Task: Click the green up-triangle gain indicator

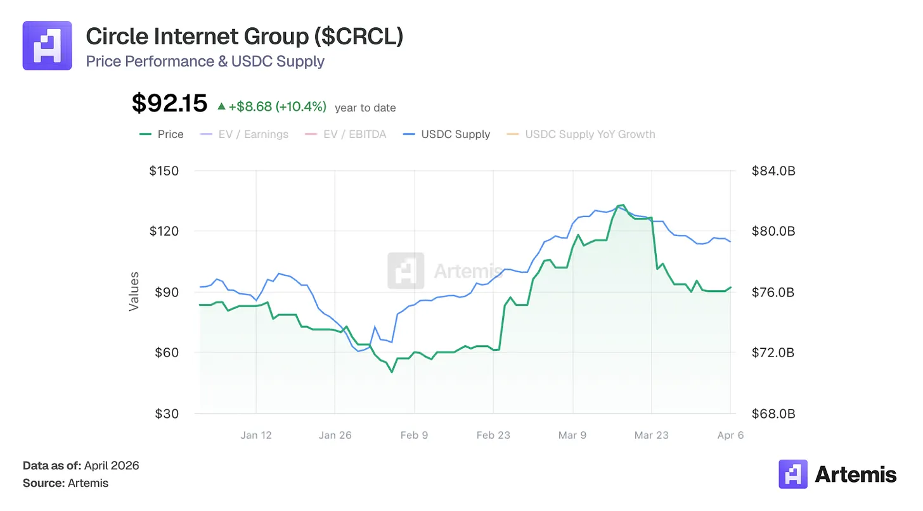Action: click(x=221, y=107)
